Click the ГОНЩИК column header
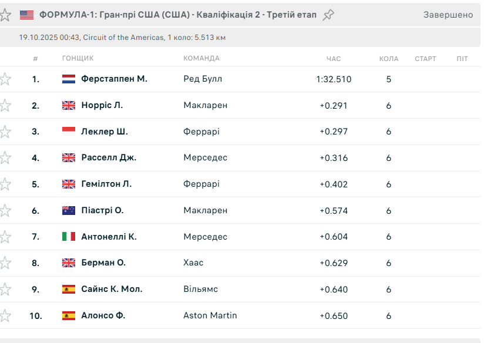The image size is (487, 343). click(78, 59)
